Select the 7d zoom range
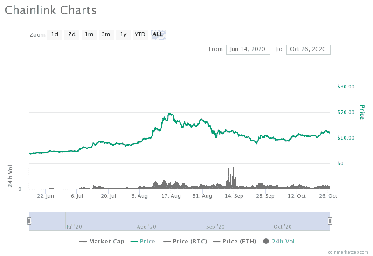Image resolution: width=373 pixels, height=256 pixels. point(71,34)
